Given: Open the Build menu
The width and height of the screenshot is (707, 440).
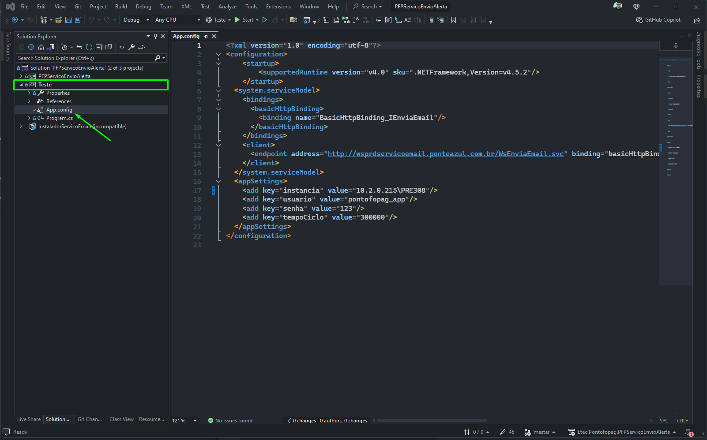Looking at the screenshot, I should click(x=121, y=7).
